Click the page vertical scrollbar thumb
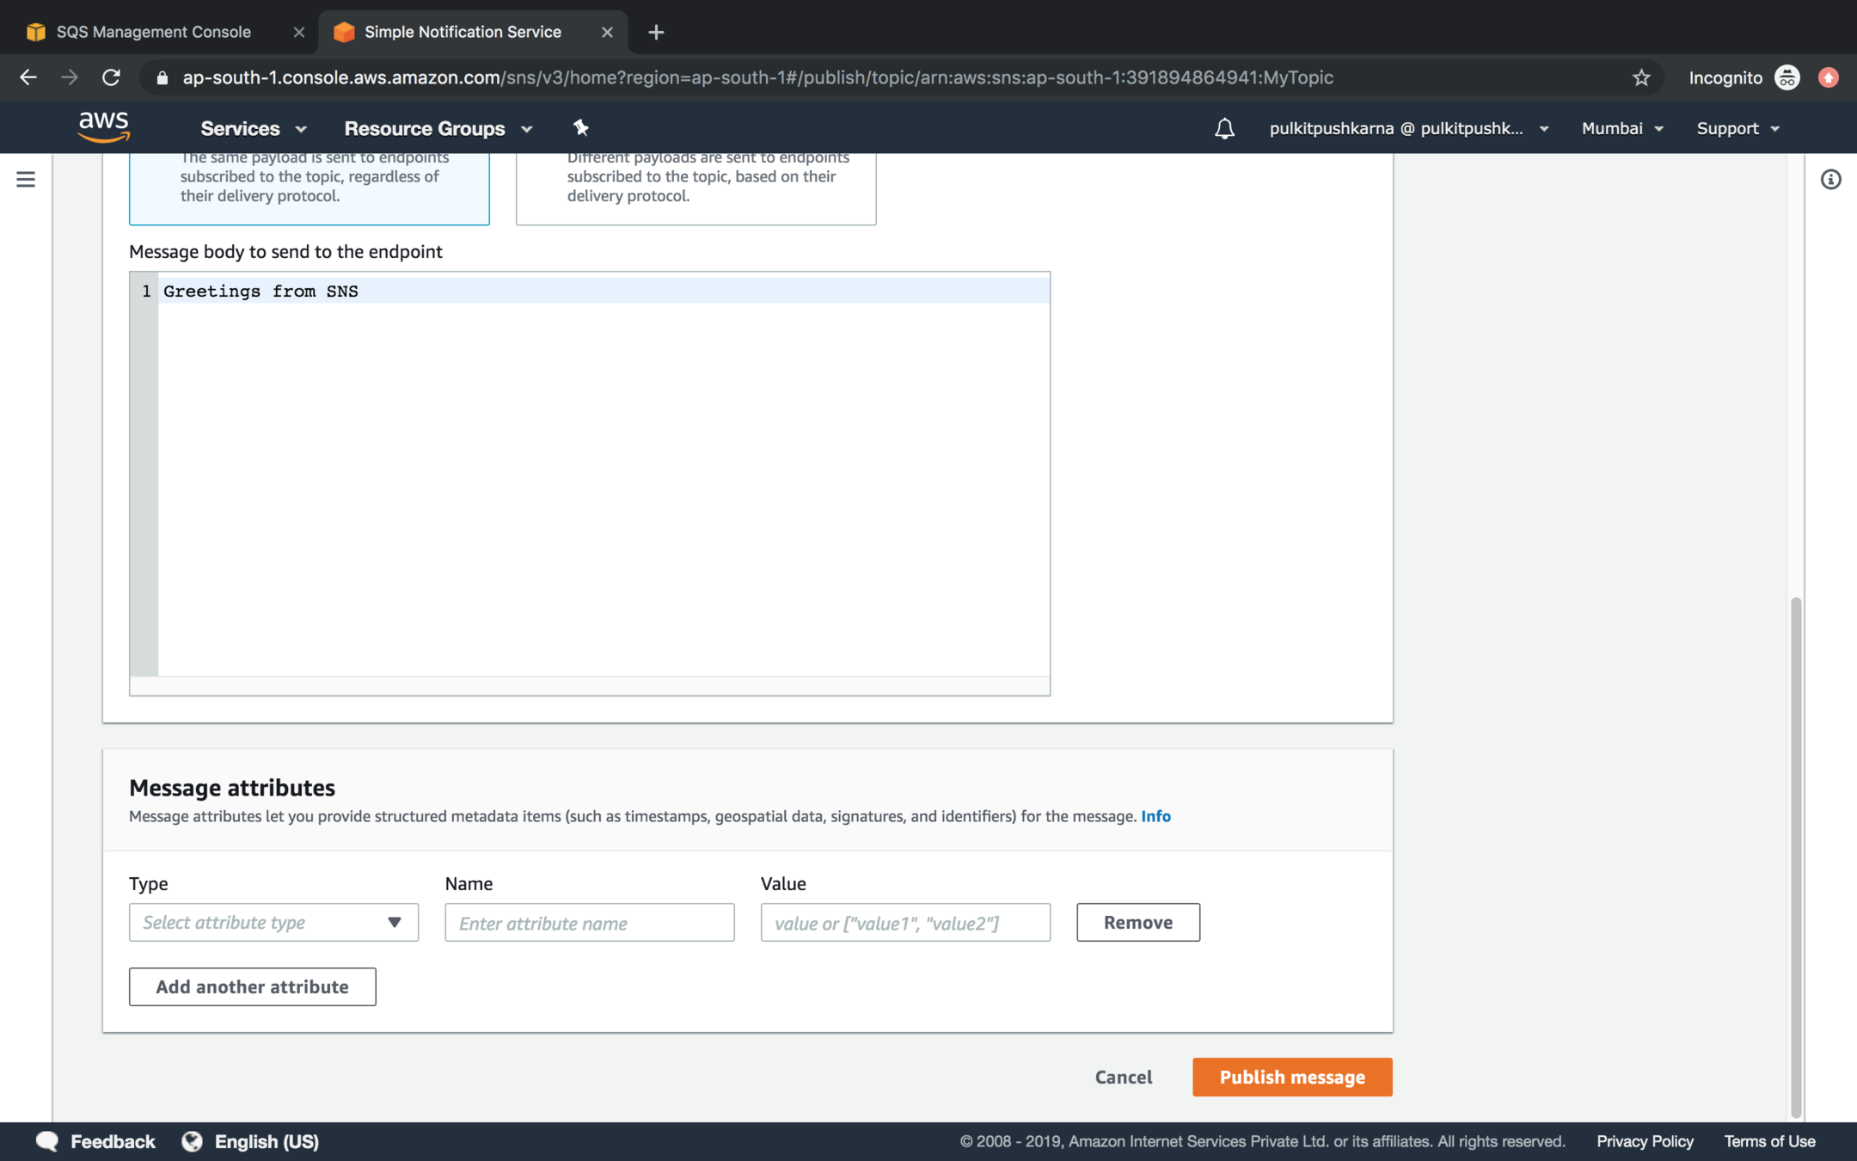This screenshot has width=1857, height=1161. pyautogui.click(x=1795, y=857)
